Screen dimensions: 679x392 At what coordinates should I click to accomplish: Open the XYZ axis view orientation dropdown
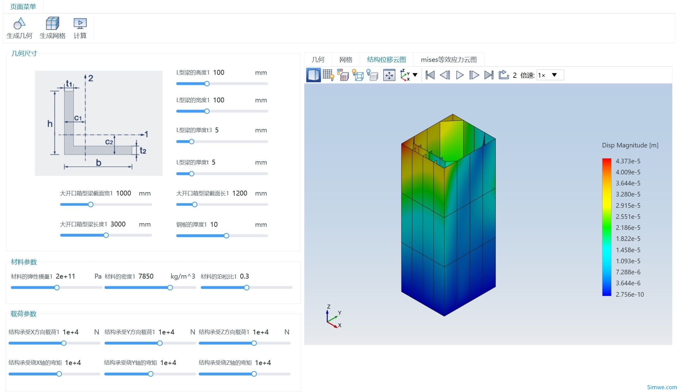415,75
